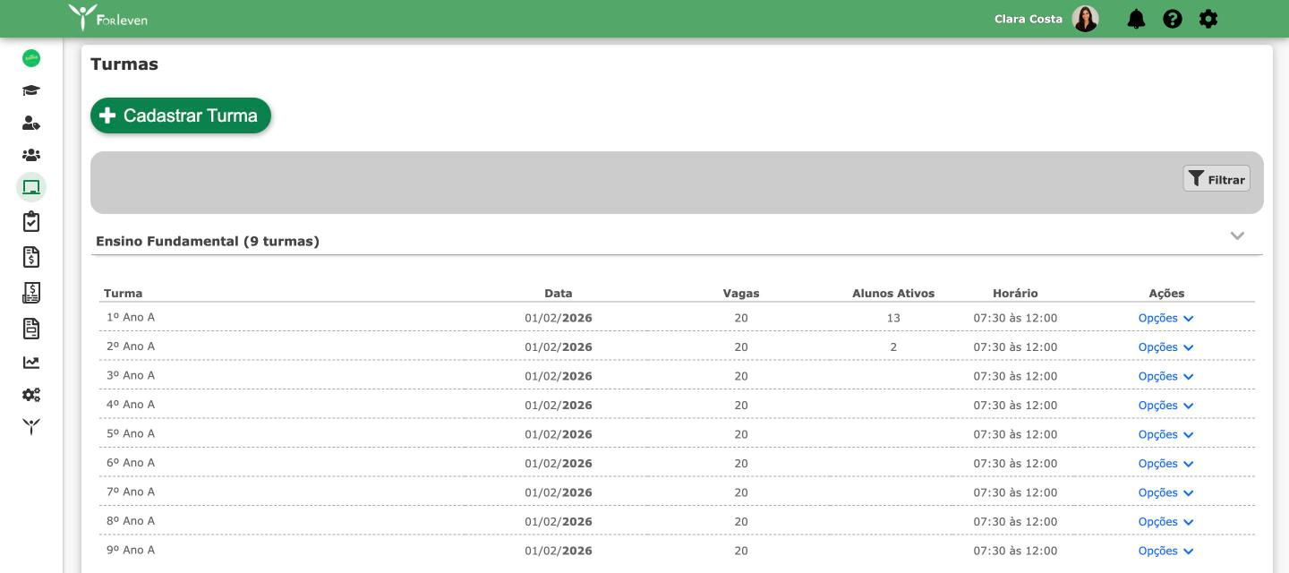The height and width of the screenshot is (573, 1289).
Task: Open the people group sidebar icon
Action: (x=31, y=155)
